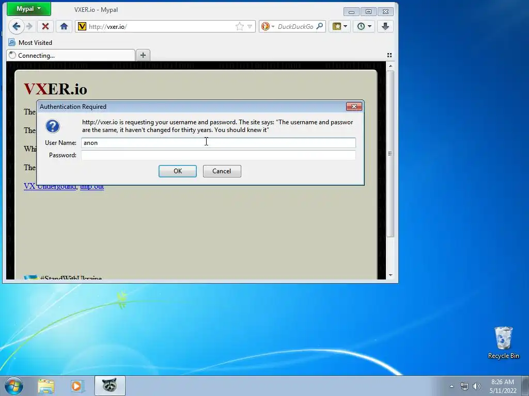Select the Connecting... tab
This screenshot has width=529, height=396.
click(70, 56)
